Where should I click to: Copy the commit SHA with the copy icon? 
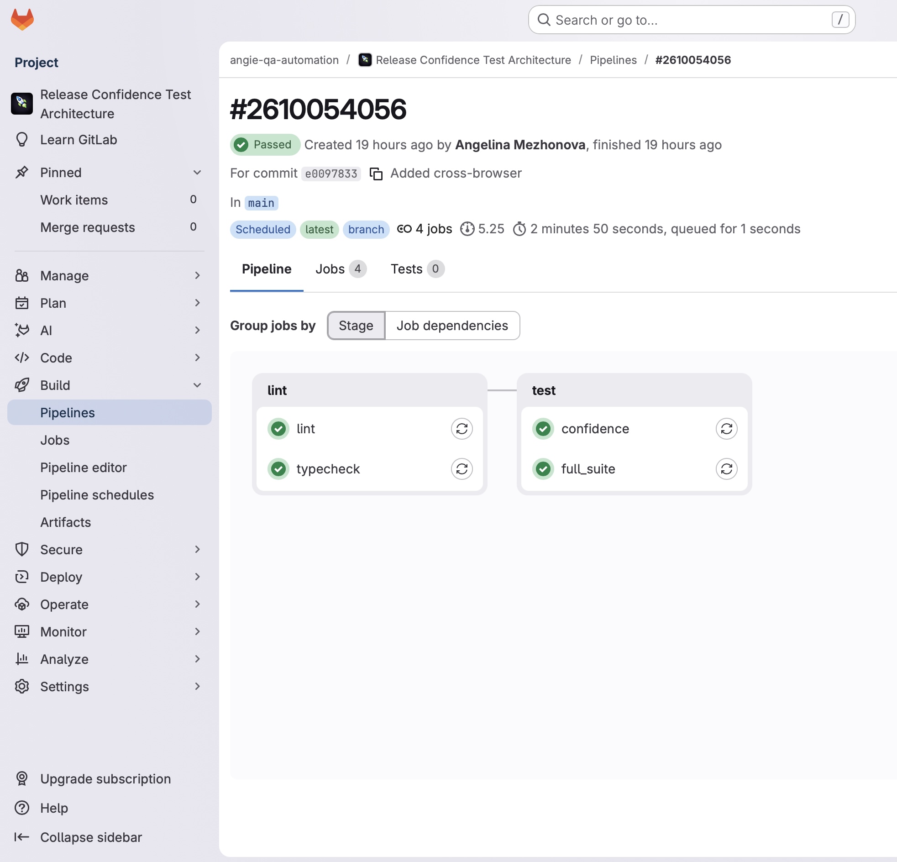[376, 174]
